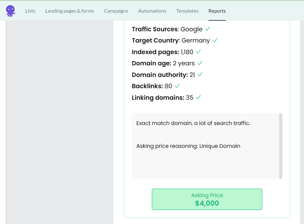Image resolution: width=304 pixels, height=224 pixels.
Task: Navigate to Automations
Action: (152, 11)
